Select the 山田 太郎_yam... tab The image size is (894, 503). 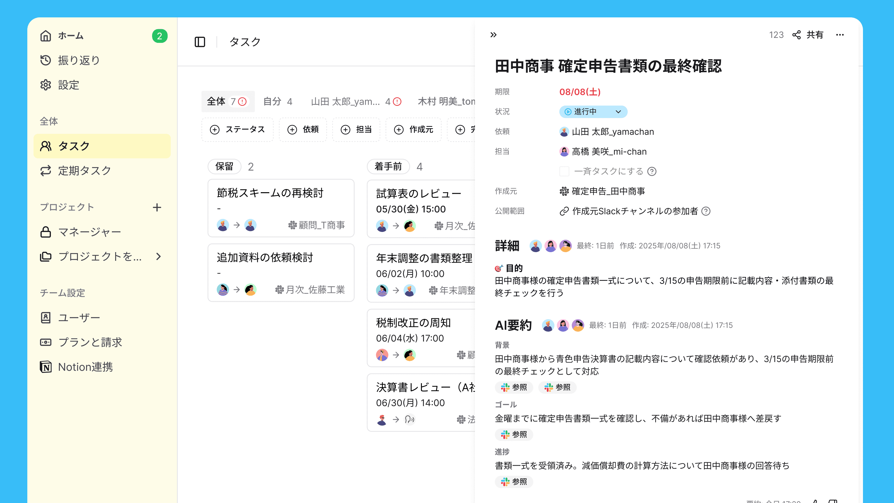[356, 101]
